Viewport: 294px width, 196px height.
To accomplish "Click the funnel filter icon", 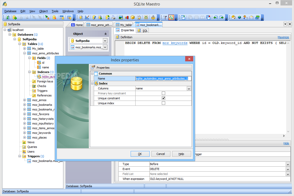I will pos(165,17).
